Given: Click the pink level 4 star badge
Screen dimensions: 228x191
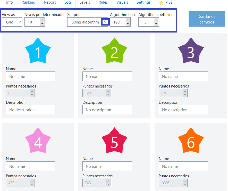Looking at the screenshot, I should (x=38, y=141).
